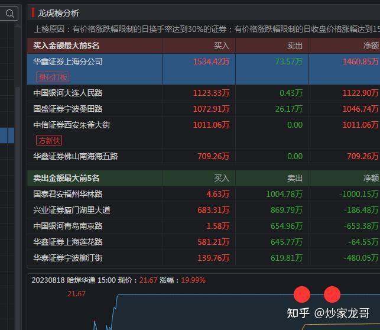Select the 华鑫证券佛山南海海五路 row
This screenshot has height=330, width=380.
pyautogui.click(x=203, y=156)
